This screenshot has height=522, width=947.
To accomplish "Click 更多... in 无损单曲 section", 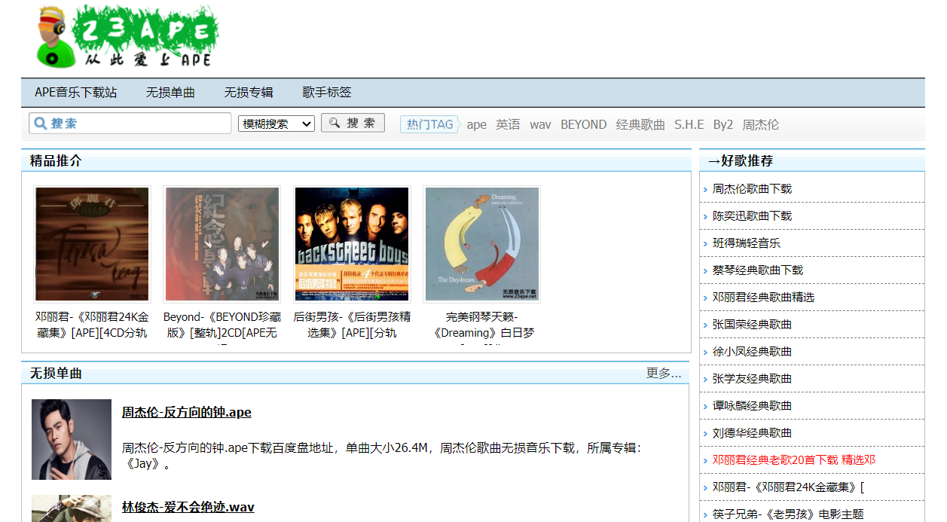I will click(664, 373).
